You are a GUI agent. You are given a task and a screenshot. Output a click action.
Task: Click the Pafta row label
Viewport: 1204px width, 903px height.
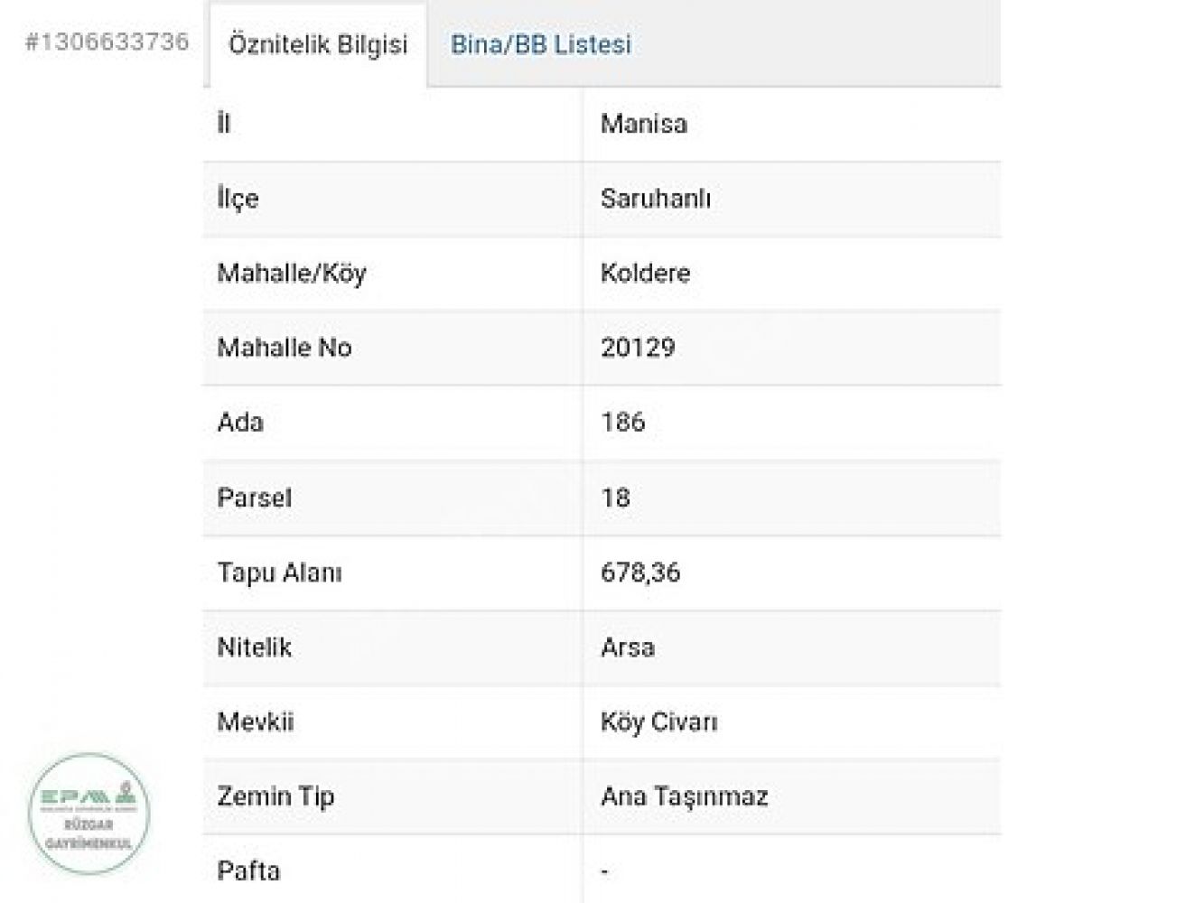[248, 871]
